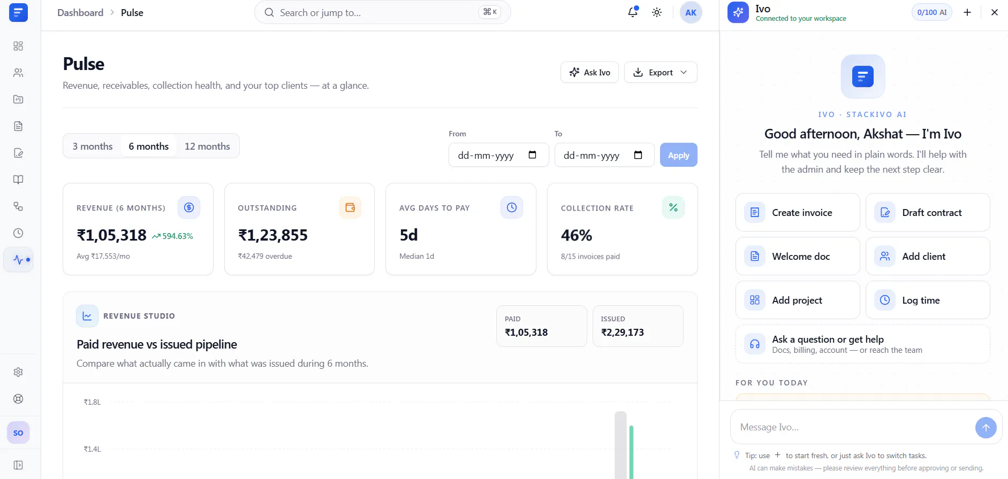Collapse the sidebar with the panel icon
Image resolution: width=1008 pixels, height=479 pixels.
18,465
